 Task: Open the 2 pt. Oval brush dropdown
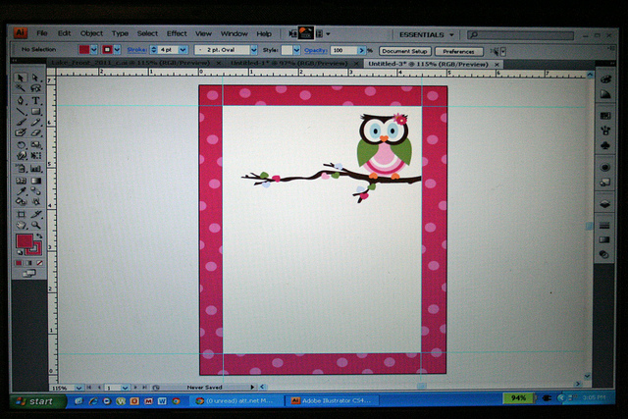(x=253, y=50)
